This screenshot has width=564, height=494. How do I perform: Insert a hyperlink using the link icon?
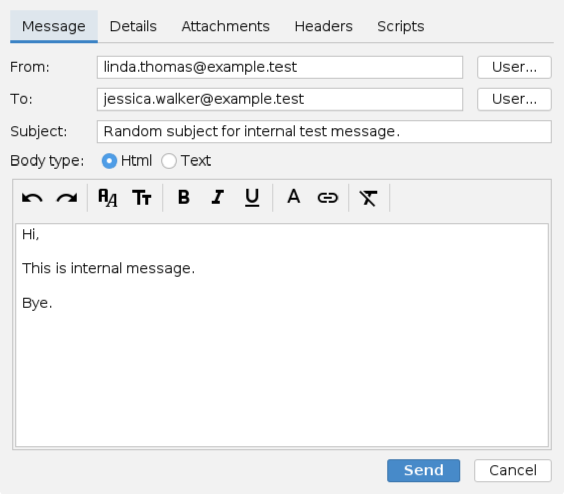click(x=328, y=198)
